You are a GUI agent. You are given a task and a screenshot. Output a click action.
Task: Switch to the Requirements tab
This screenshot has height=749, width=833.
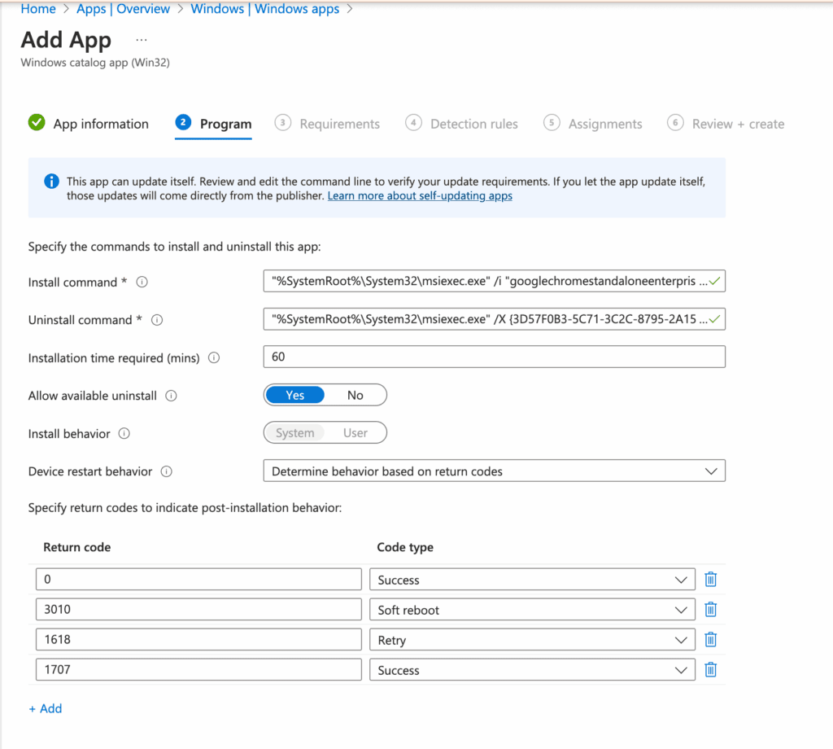pos(339,123)
